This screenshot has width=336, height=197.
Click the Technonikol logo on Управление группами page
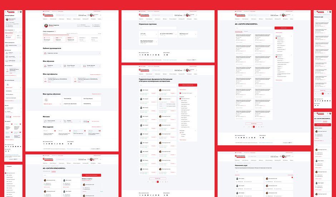point(145,15)
